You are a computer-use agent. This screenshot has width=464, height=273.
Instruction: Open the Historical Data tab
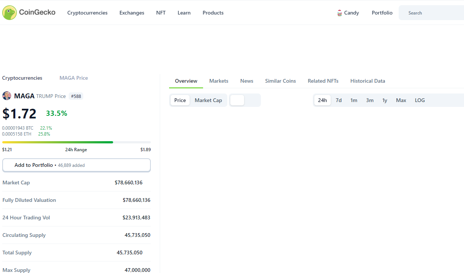pos(367,81)
